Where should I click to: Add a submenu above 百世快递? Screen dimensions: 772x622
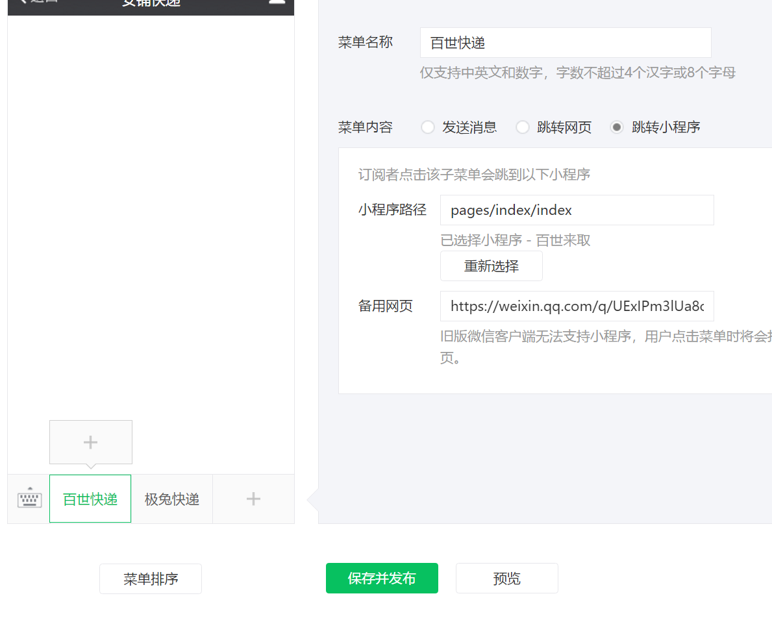point(91,442)
